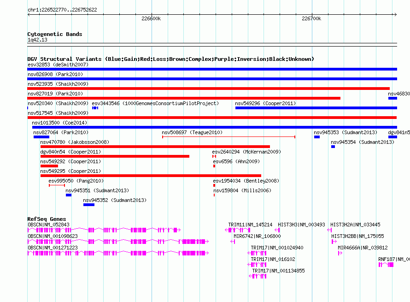Click the MIR6742|NR_106800 label
The image size is (410, 302).
pyautogui.click(x=258, y=237)
